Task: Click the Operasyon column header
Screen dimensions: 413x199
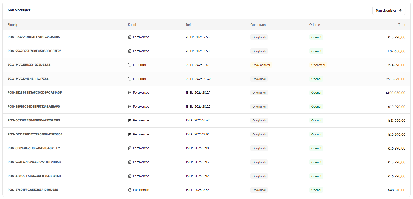Action: point(258,25)
